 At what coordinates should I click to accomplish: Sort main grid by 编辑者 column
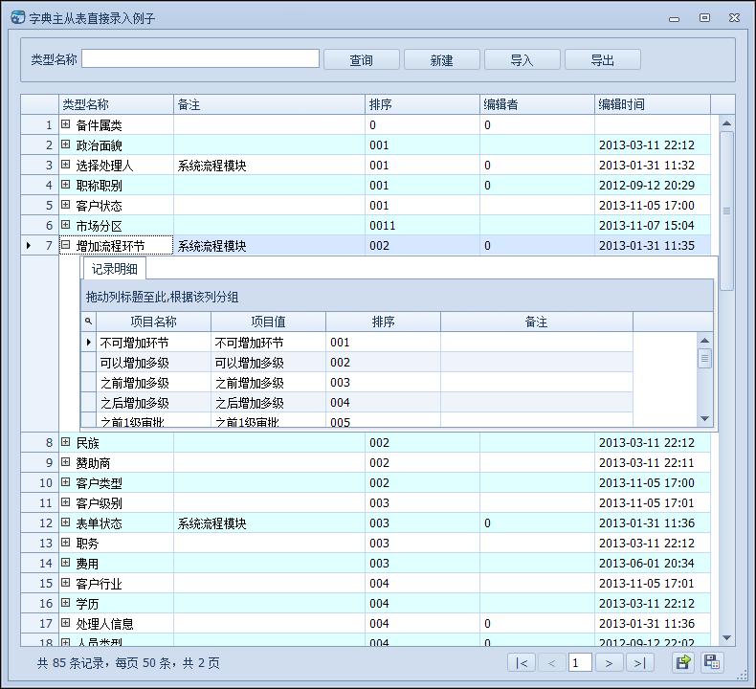click(537, 104)
